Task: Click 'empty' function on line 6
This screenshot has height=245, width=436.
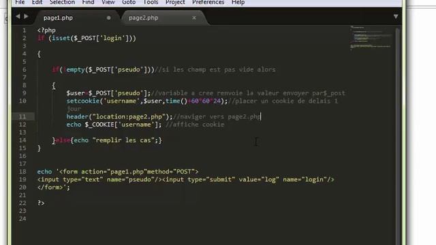Action: (x=76, y=69)
